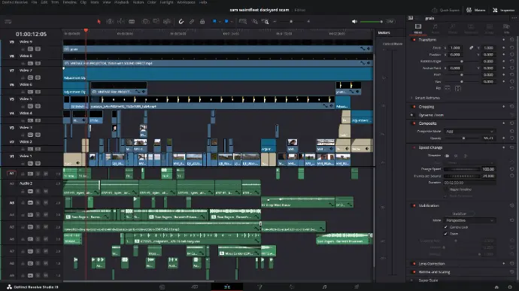Activate the Trim Edit mode tool

coord(110,22)
